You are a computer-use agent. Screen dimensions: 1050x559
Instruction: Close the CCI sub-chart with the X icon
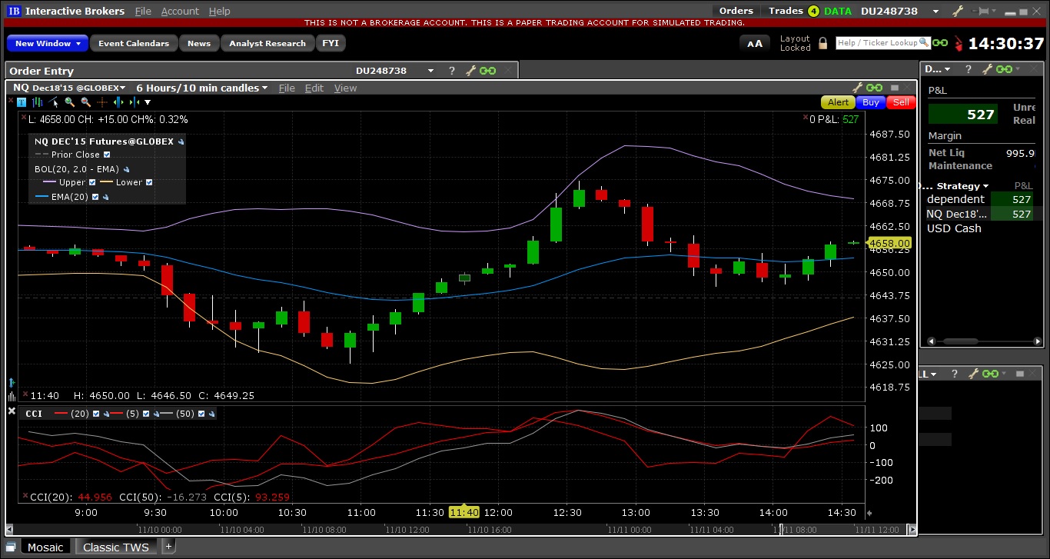click(x=12, y=411)
